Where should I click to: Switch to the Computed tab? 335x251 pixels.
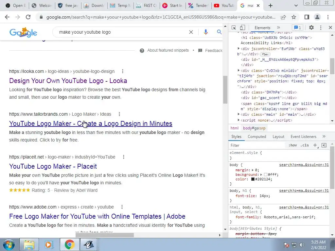click(x=257, y=137)
